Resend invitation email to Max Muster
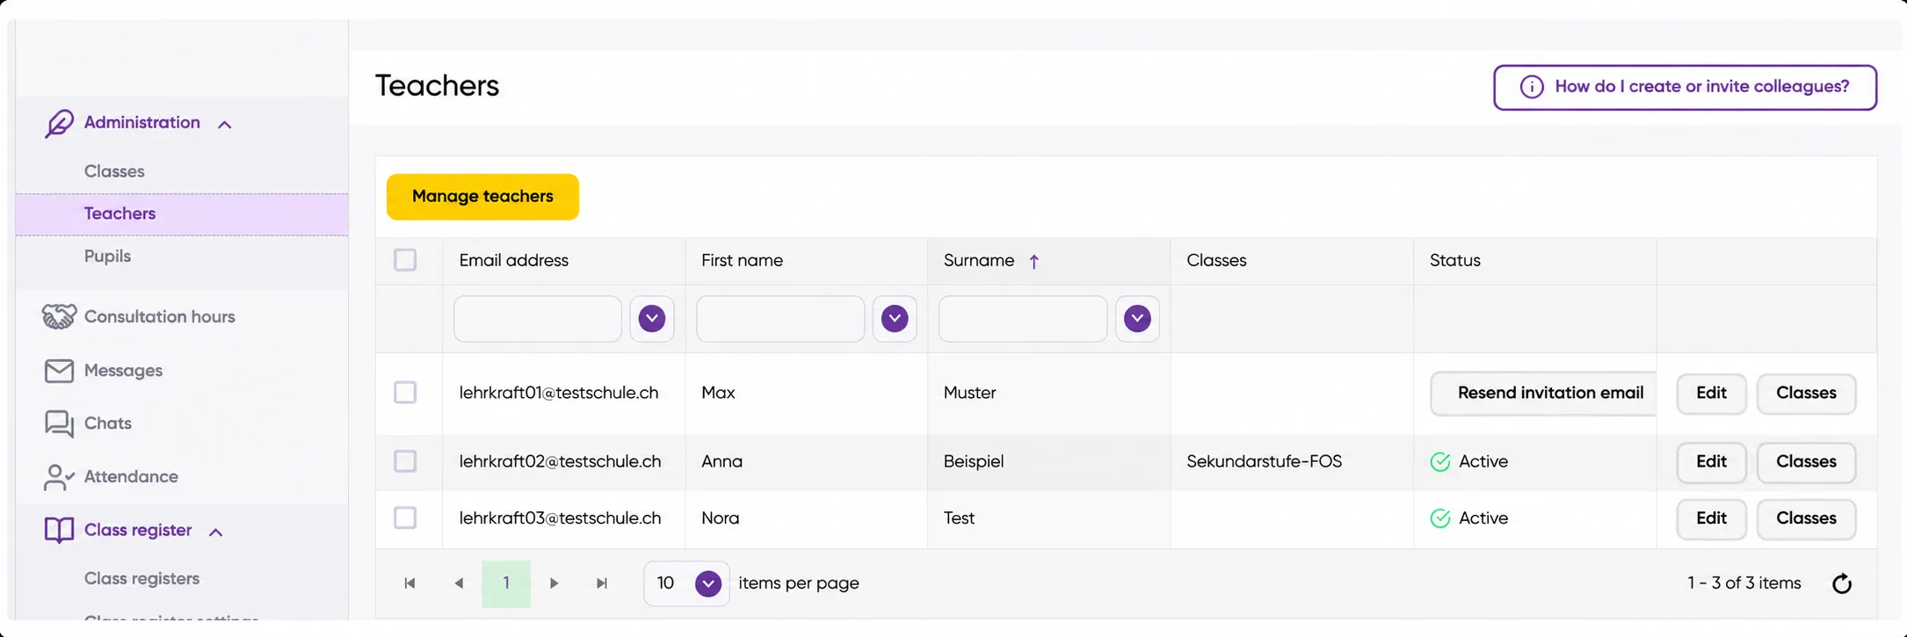 click(x=1543, y=394)
